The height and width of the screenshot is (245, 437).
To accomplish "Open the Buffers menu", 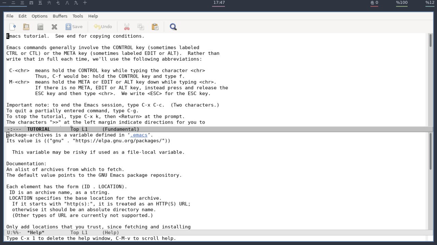I will click(60, 16).
